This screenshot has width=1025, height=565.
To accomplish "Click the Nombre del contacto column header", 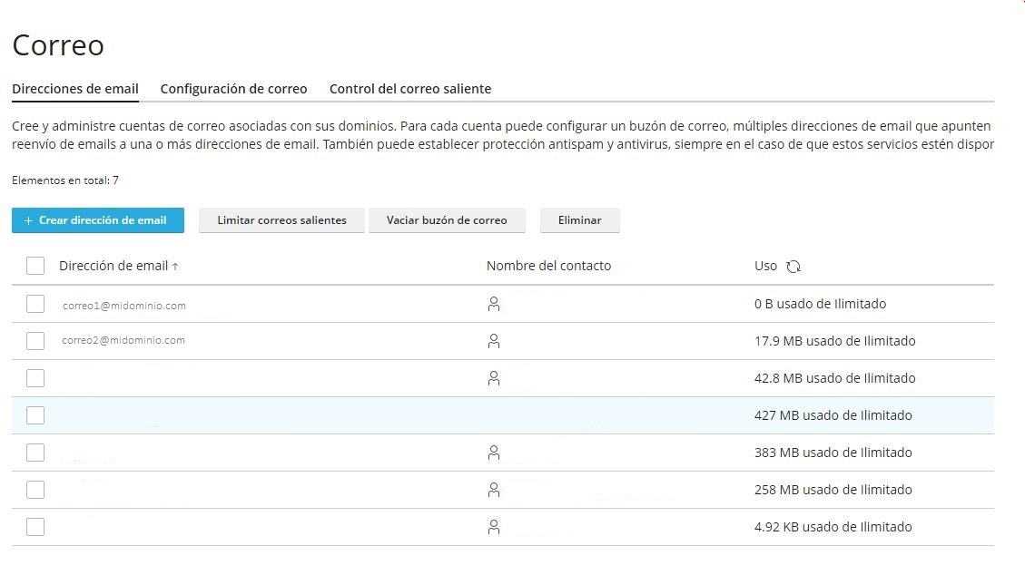I will click(548, 266).
